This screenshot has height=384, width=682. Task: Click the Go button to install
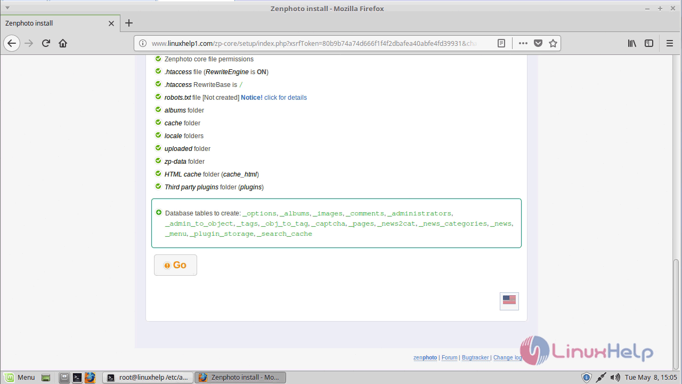click(x=175, y=265)
